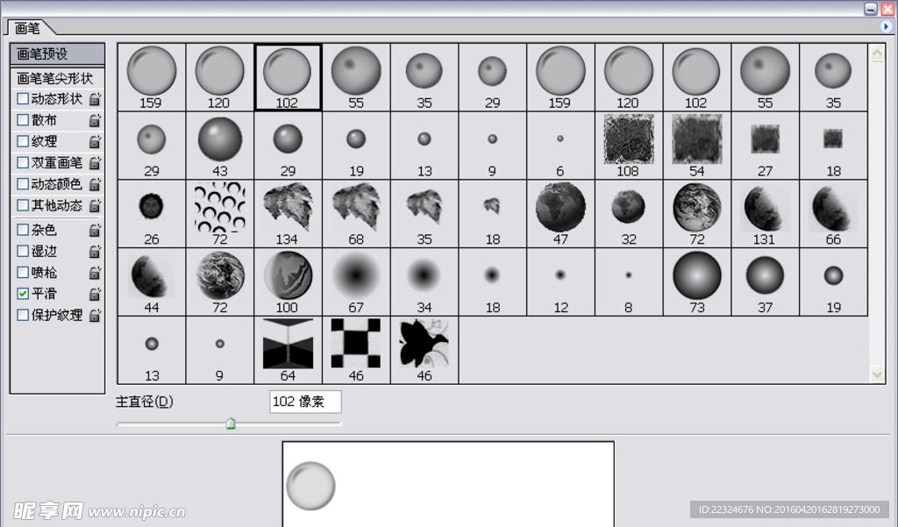Choose the 64 perspective box brush
Screen dimensions: 898x527
point(288,349)
